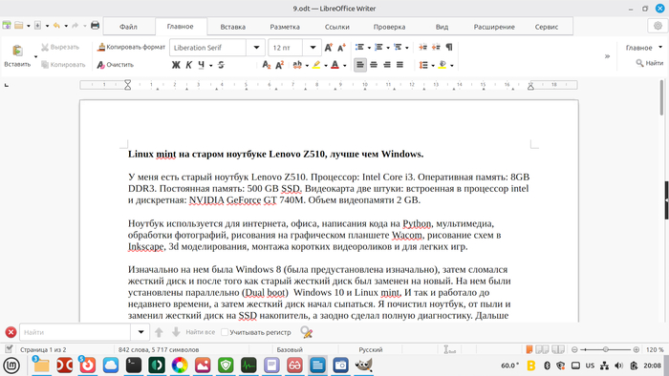Image resolution: width=669 pixels, height=376 pixels.
Task: Click the character spacing ab icon
Action: pos(297,65)
